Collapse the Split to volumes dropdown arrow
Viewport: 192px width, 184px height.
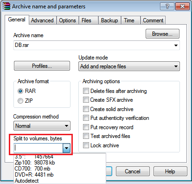tap(66, 148)
